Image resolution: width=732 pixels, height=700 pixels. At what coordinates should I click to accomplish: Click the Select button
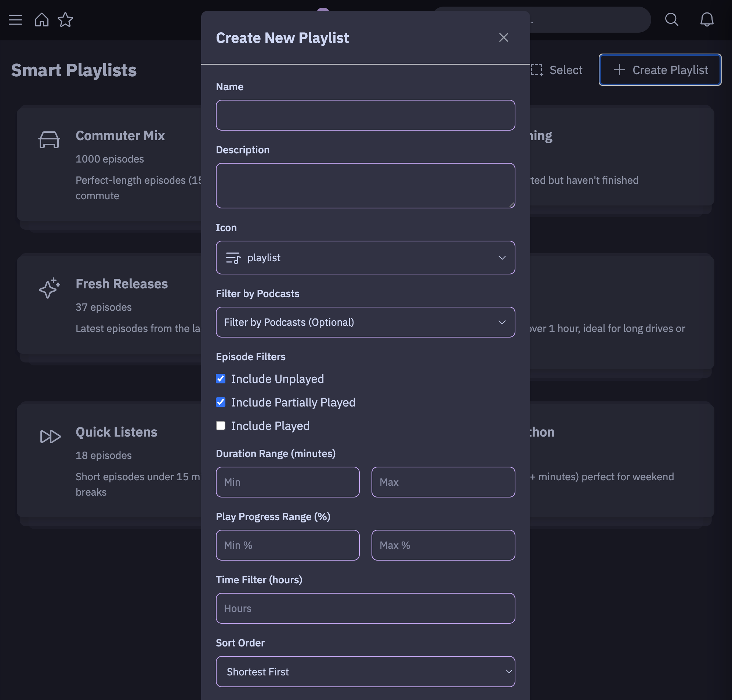coord(556,70)
